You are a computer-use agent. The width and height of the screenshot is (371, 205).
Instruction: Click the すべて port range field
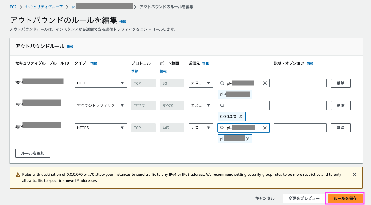pos(172,105)
